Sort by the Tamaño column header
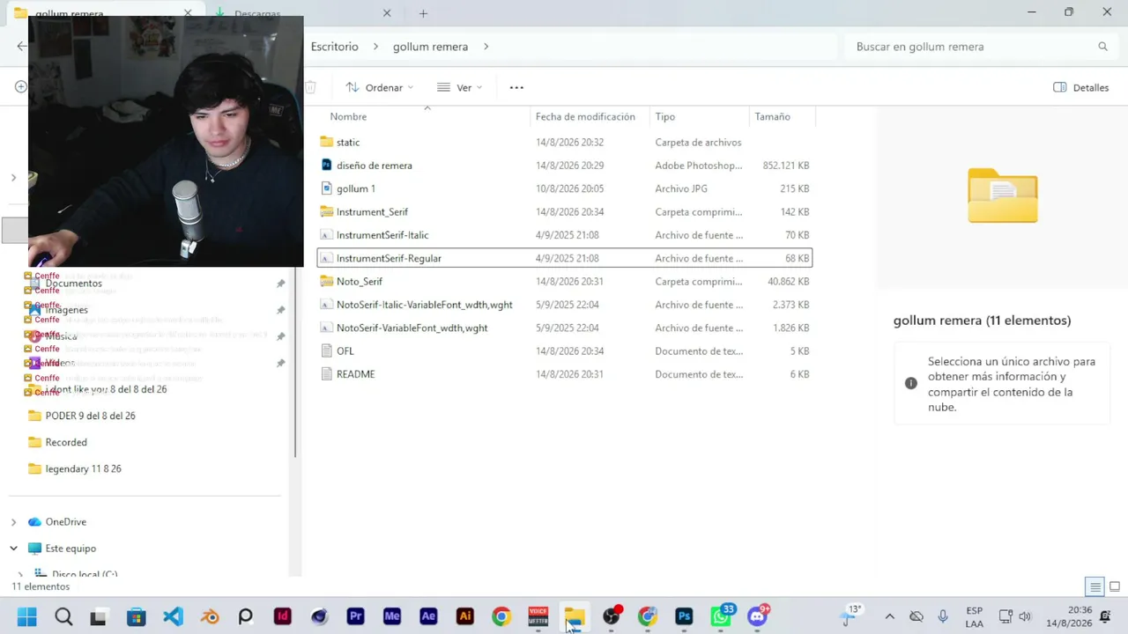Screen dimensions: 1128x634 tap(772, 116)
